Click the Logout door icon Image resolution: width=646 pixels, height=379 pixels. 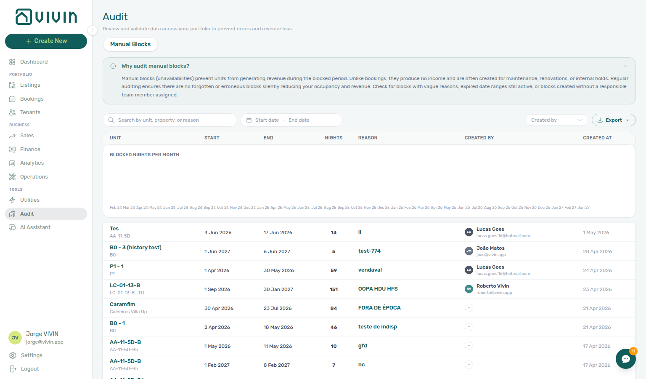pos(13,369)
